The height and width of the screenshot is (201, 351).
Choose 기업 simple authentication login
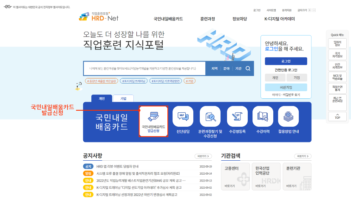click(297, 78)
